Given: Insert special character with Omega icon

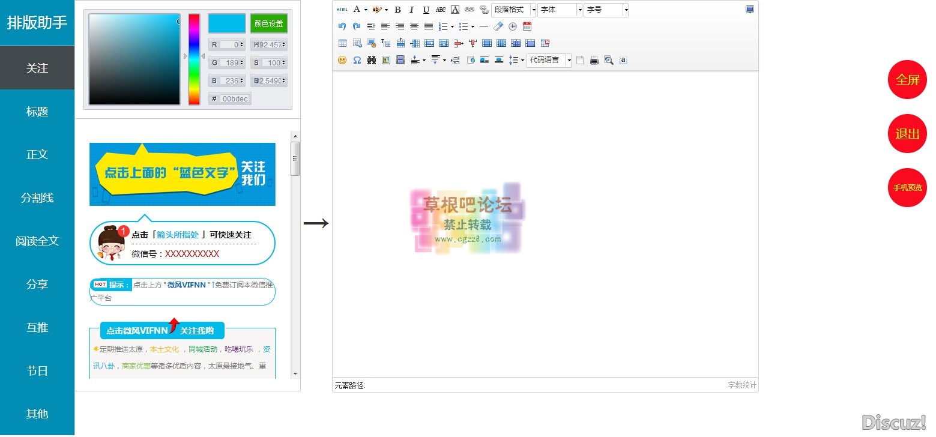Looking at the screenshot, I should [x=357, y=60].
